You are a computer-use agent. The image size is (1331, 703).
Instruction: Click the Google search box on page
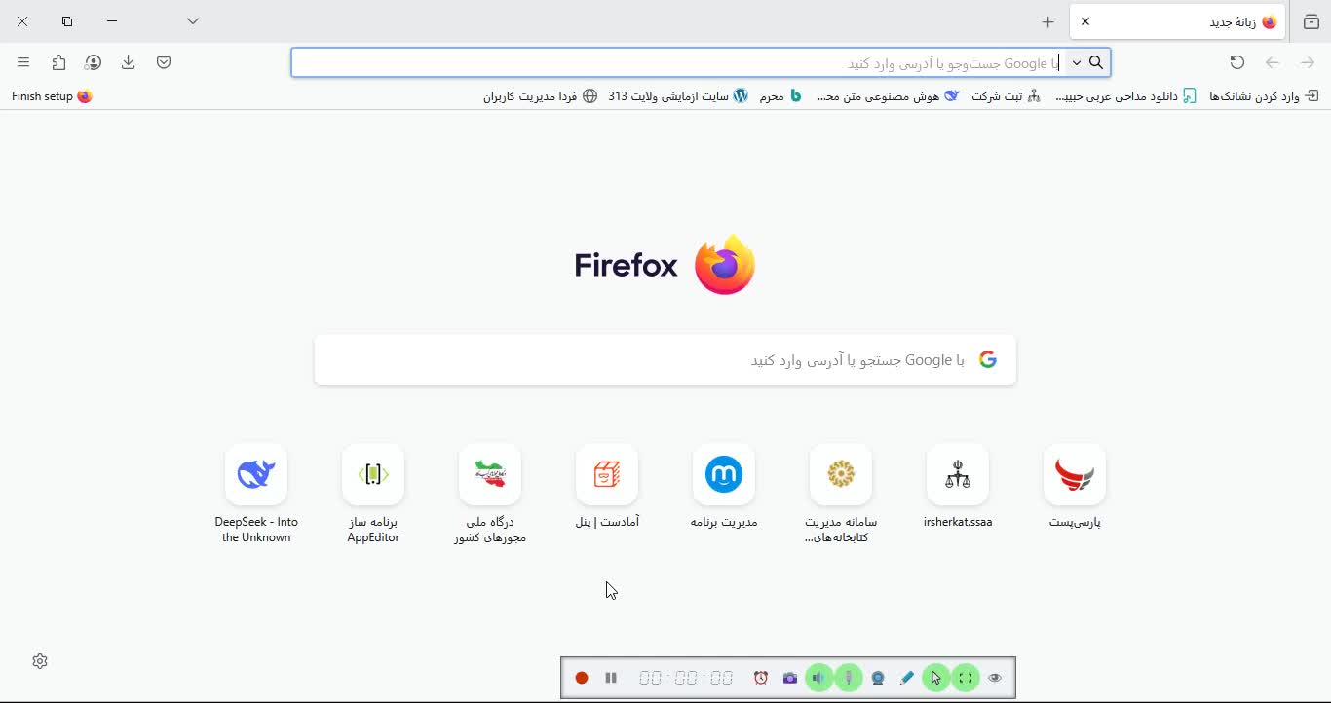(665, 360)
